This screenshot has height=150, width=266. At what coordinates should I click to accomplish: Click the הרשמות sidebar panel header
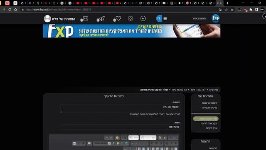click(205, 142)
